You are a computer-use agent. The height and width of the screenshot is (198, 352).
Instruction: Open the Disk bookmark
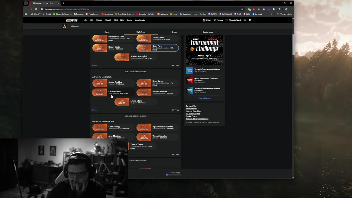(203, 14)
